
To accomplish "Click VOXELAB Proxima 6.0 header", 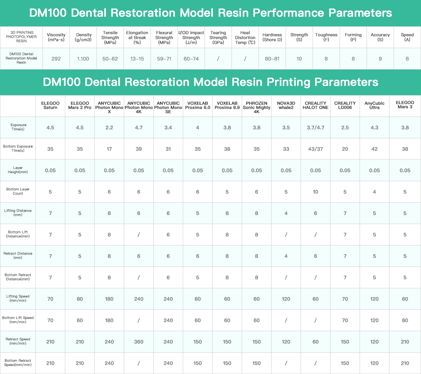I will tap(198, 105).
